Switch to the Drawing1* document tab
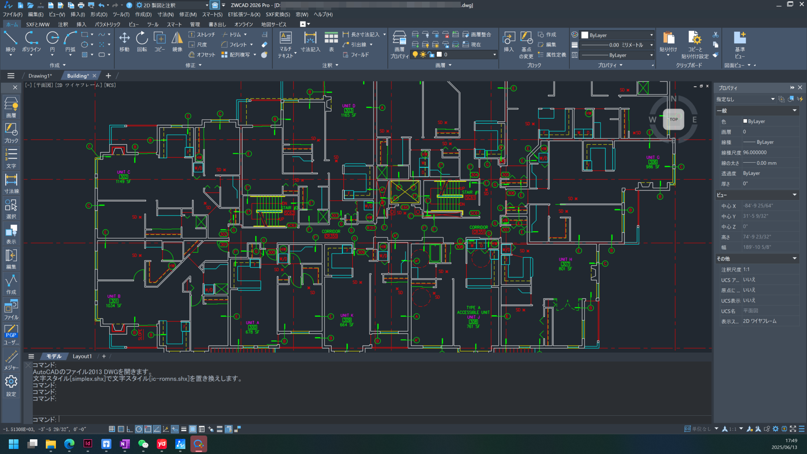Screen dimensions: 807x454 (x=40, y=76)
